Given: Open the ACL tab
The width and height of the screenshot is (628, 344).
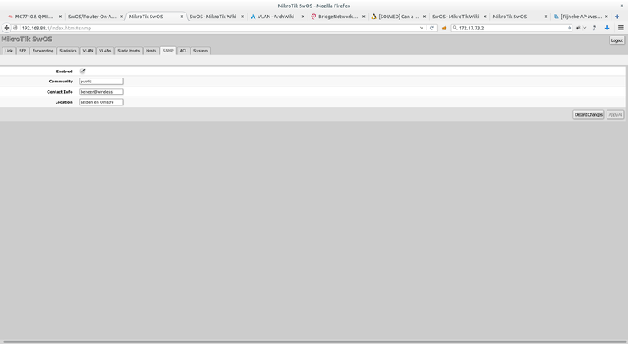Looking at the screenshot, I should point(183,51).
